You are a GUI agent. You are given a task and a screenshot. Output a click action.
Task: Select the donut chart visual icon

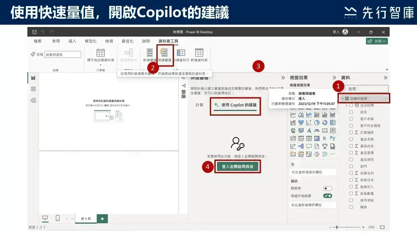(325, 123)
